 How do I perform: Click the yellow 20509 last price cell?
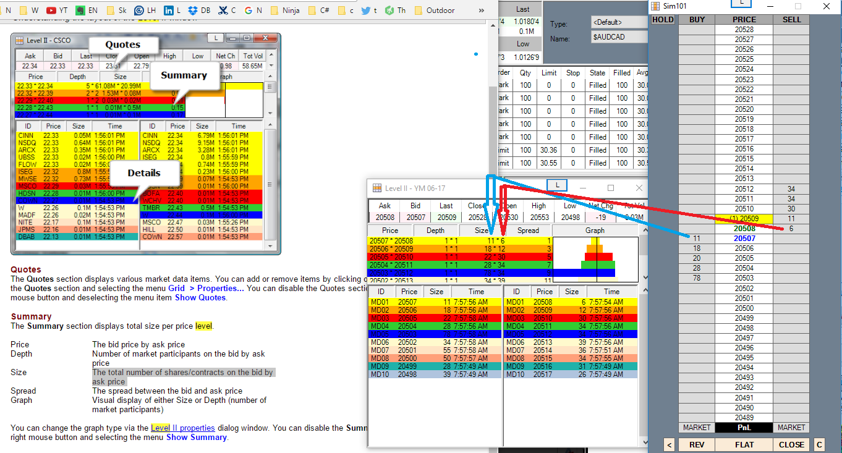point(744,219)
